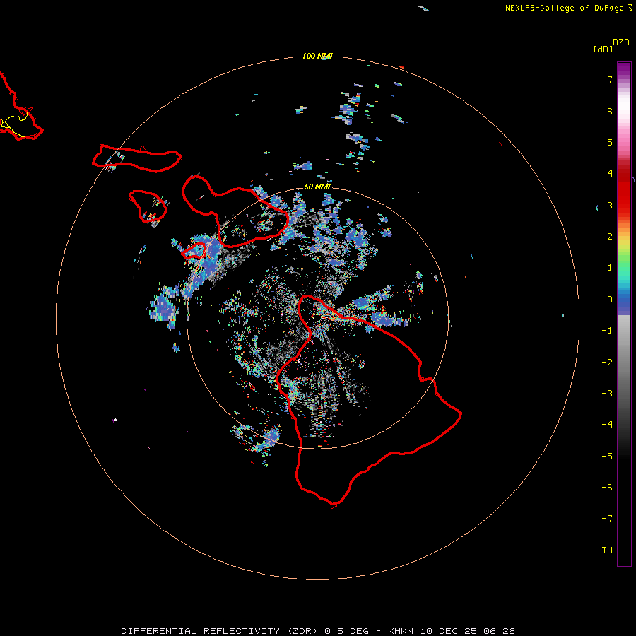Click the 7 tick label on the color scale
The width and height of the screenshot is (636, 636).
click(x=610, y=79)
